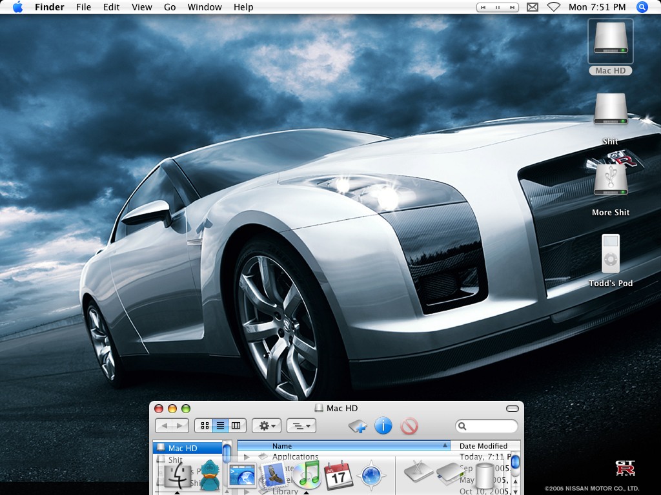This screenshot has height=495, width=661.
Task: Launch iTunes from the Dock
Action: coord(307,476)
